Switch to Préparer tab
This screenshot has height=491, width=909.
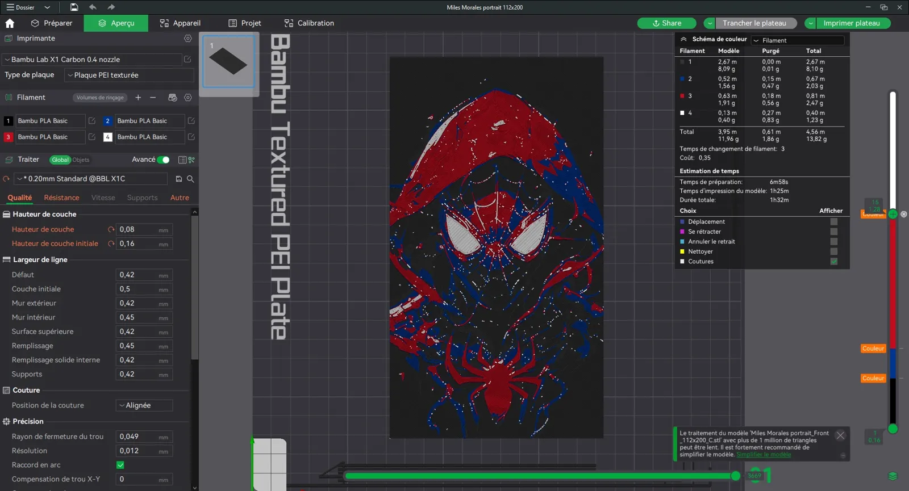[52, 23]
